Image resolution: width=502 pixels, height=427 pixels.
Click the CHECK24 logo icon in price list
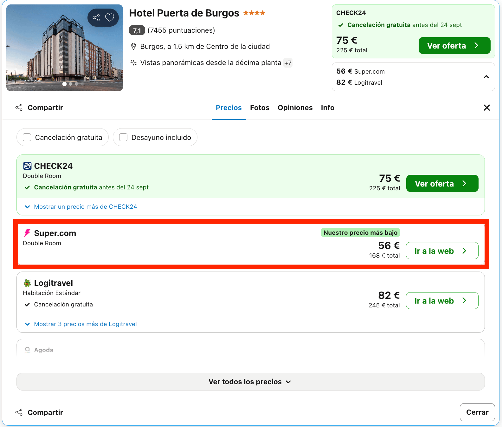(x=27, y=166)
